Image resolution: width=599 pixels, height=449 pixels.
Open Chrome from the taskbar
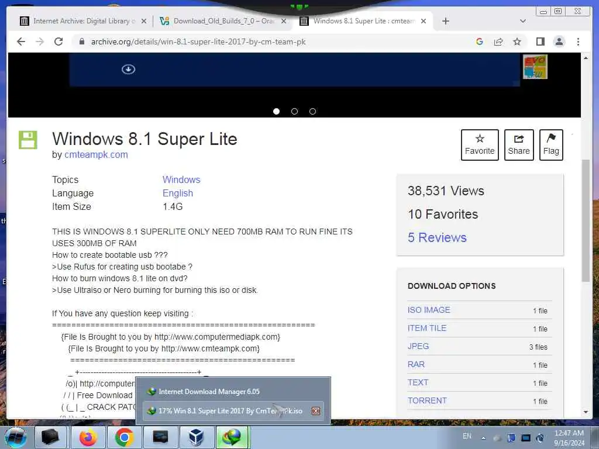pos(124,437)
